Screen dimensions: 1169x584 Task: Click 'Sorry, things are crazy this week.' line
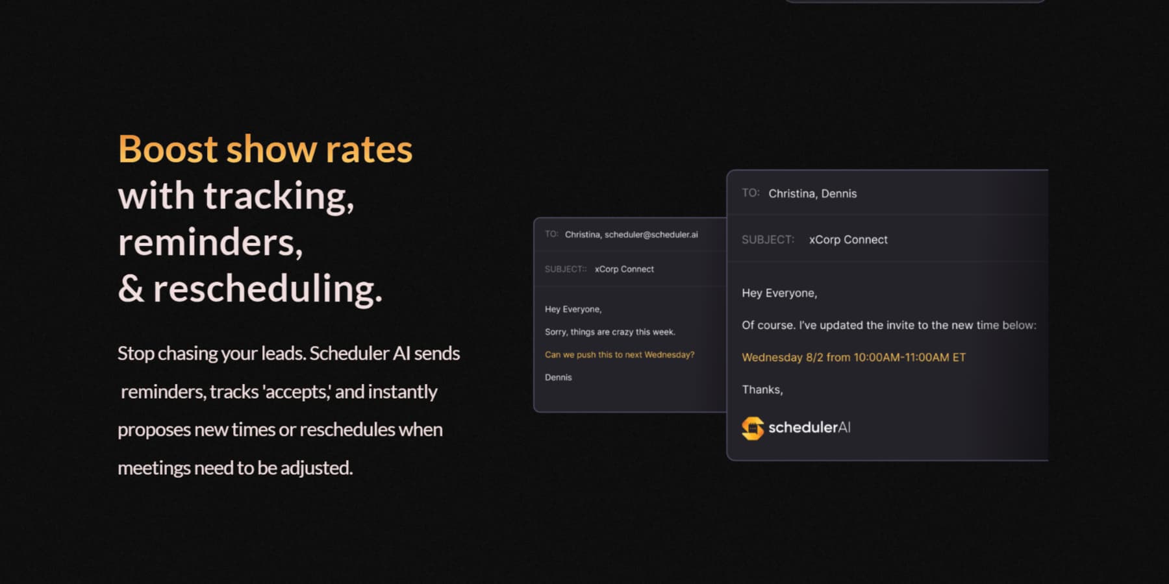point(610,332)
